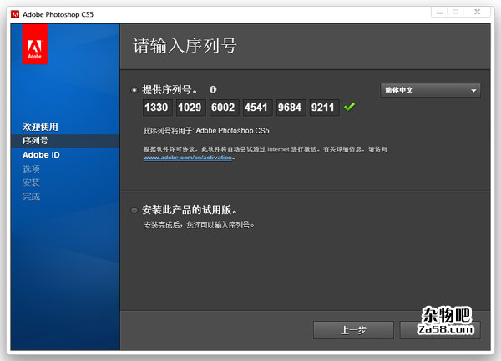The width and height of the screenshot is (501, 361).
Task: Open the 简体中文 language dropdown
Action: pos(430,90)
